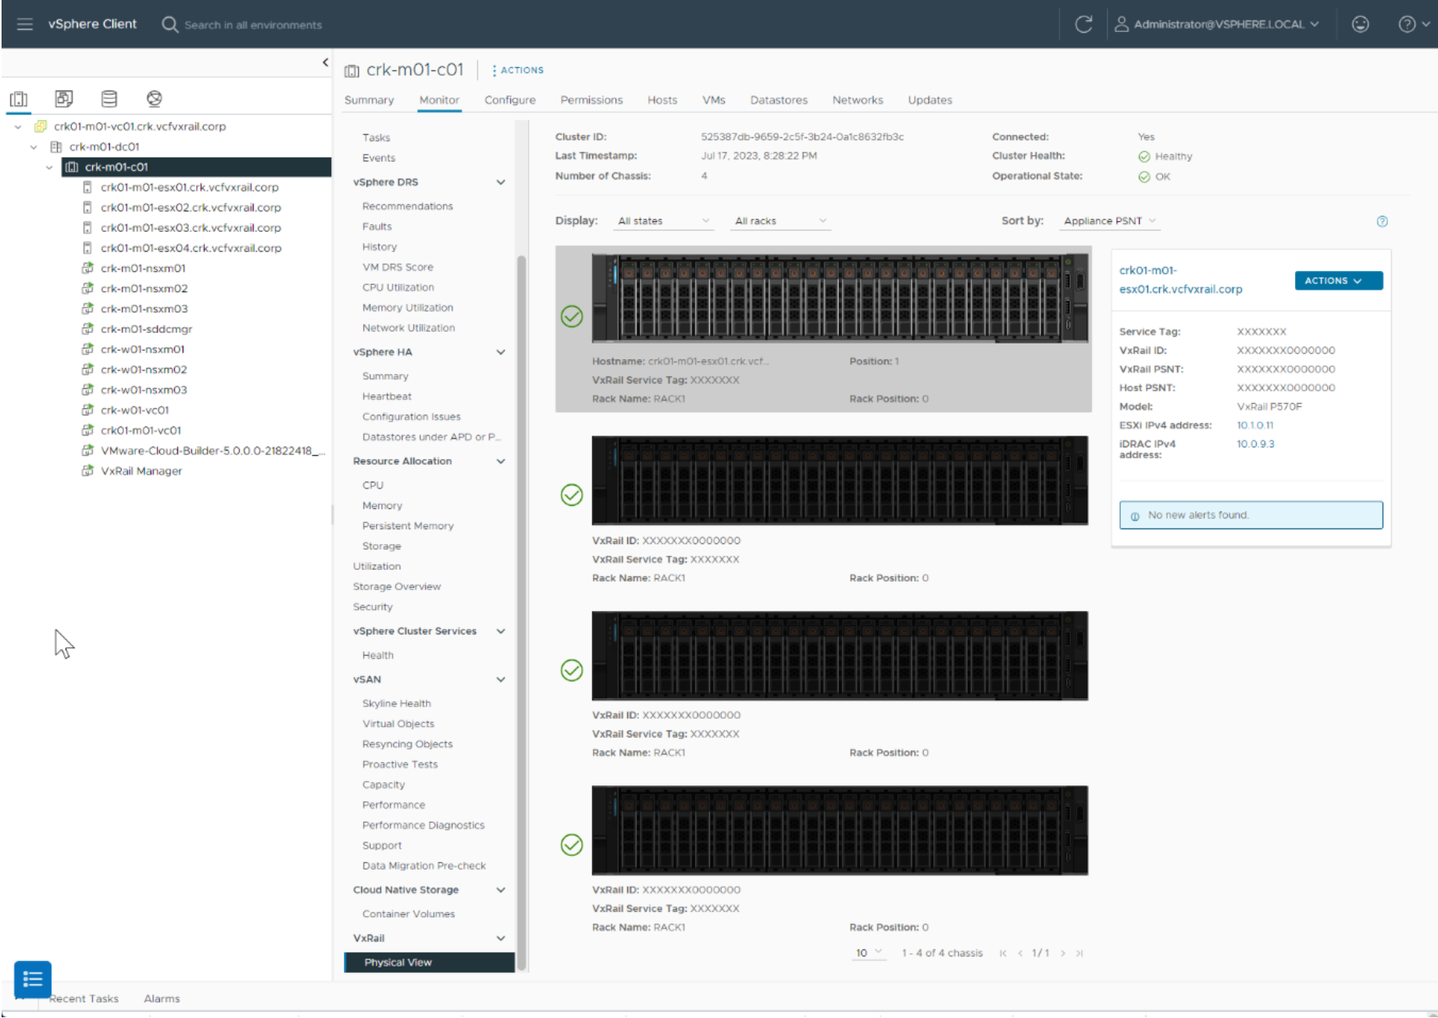Screen dimensions: 1438x1018
Task: Open Performance Diagnostics monitor item
Action: point(423,825)
